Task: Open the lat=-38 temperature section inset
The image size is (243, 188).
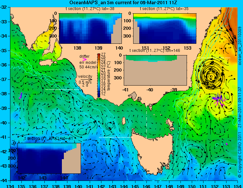Action: pyautogui.click(x=90, y=29)
